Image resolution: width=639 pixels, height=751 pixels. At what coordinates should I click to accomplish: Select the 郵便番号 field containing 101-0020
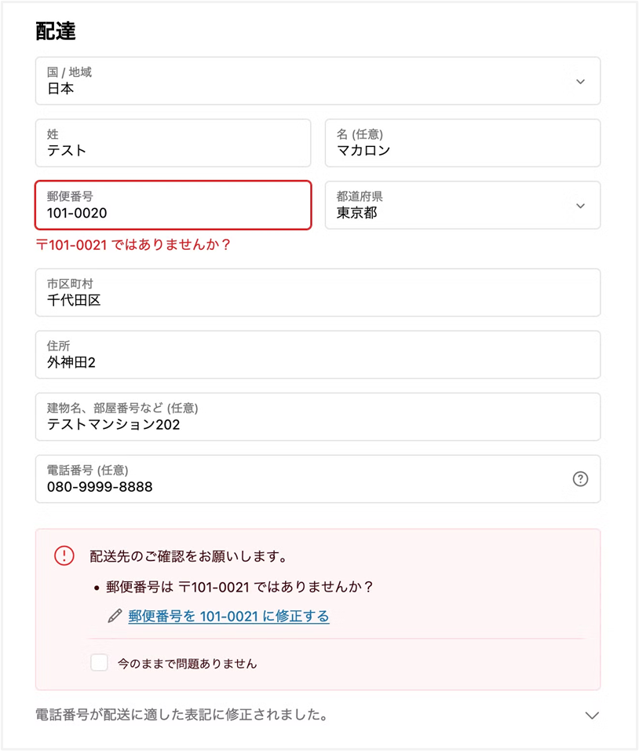(173, 206)
